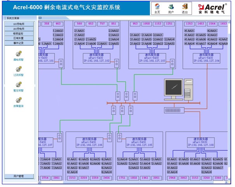Click connector box beside server IP 192.168.127.102
Image resolution: width=235 pixels, height=187 pixels.
(x=117, y=62)
